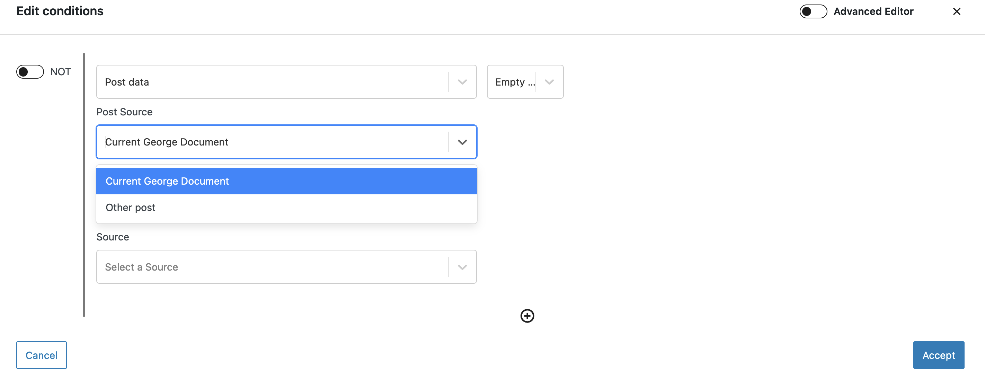This screenshot has width=985, height=379.
Task: Choose the Other post option
Action: tap(286, 208)
